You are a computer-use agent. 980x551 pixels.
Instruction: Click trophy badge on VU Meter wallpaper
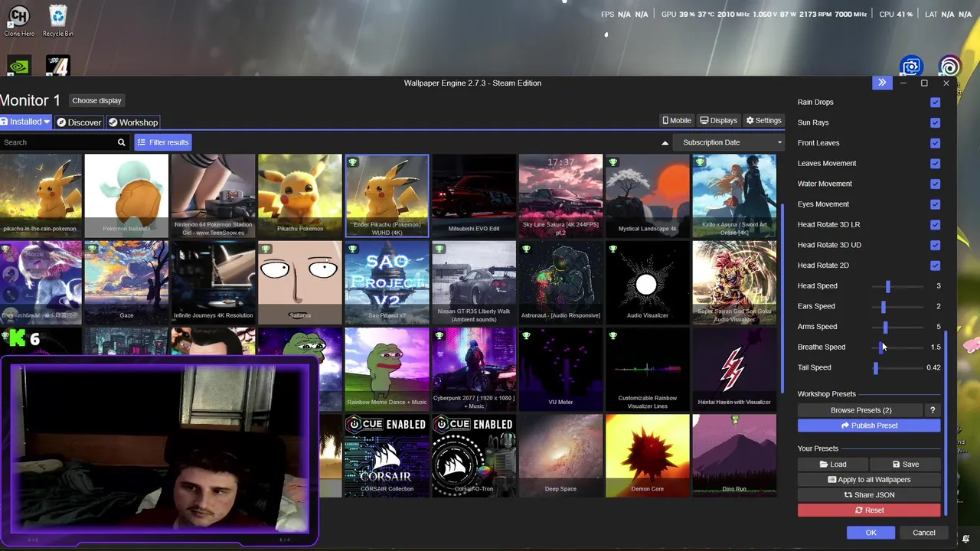click(x=526, y=335)
